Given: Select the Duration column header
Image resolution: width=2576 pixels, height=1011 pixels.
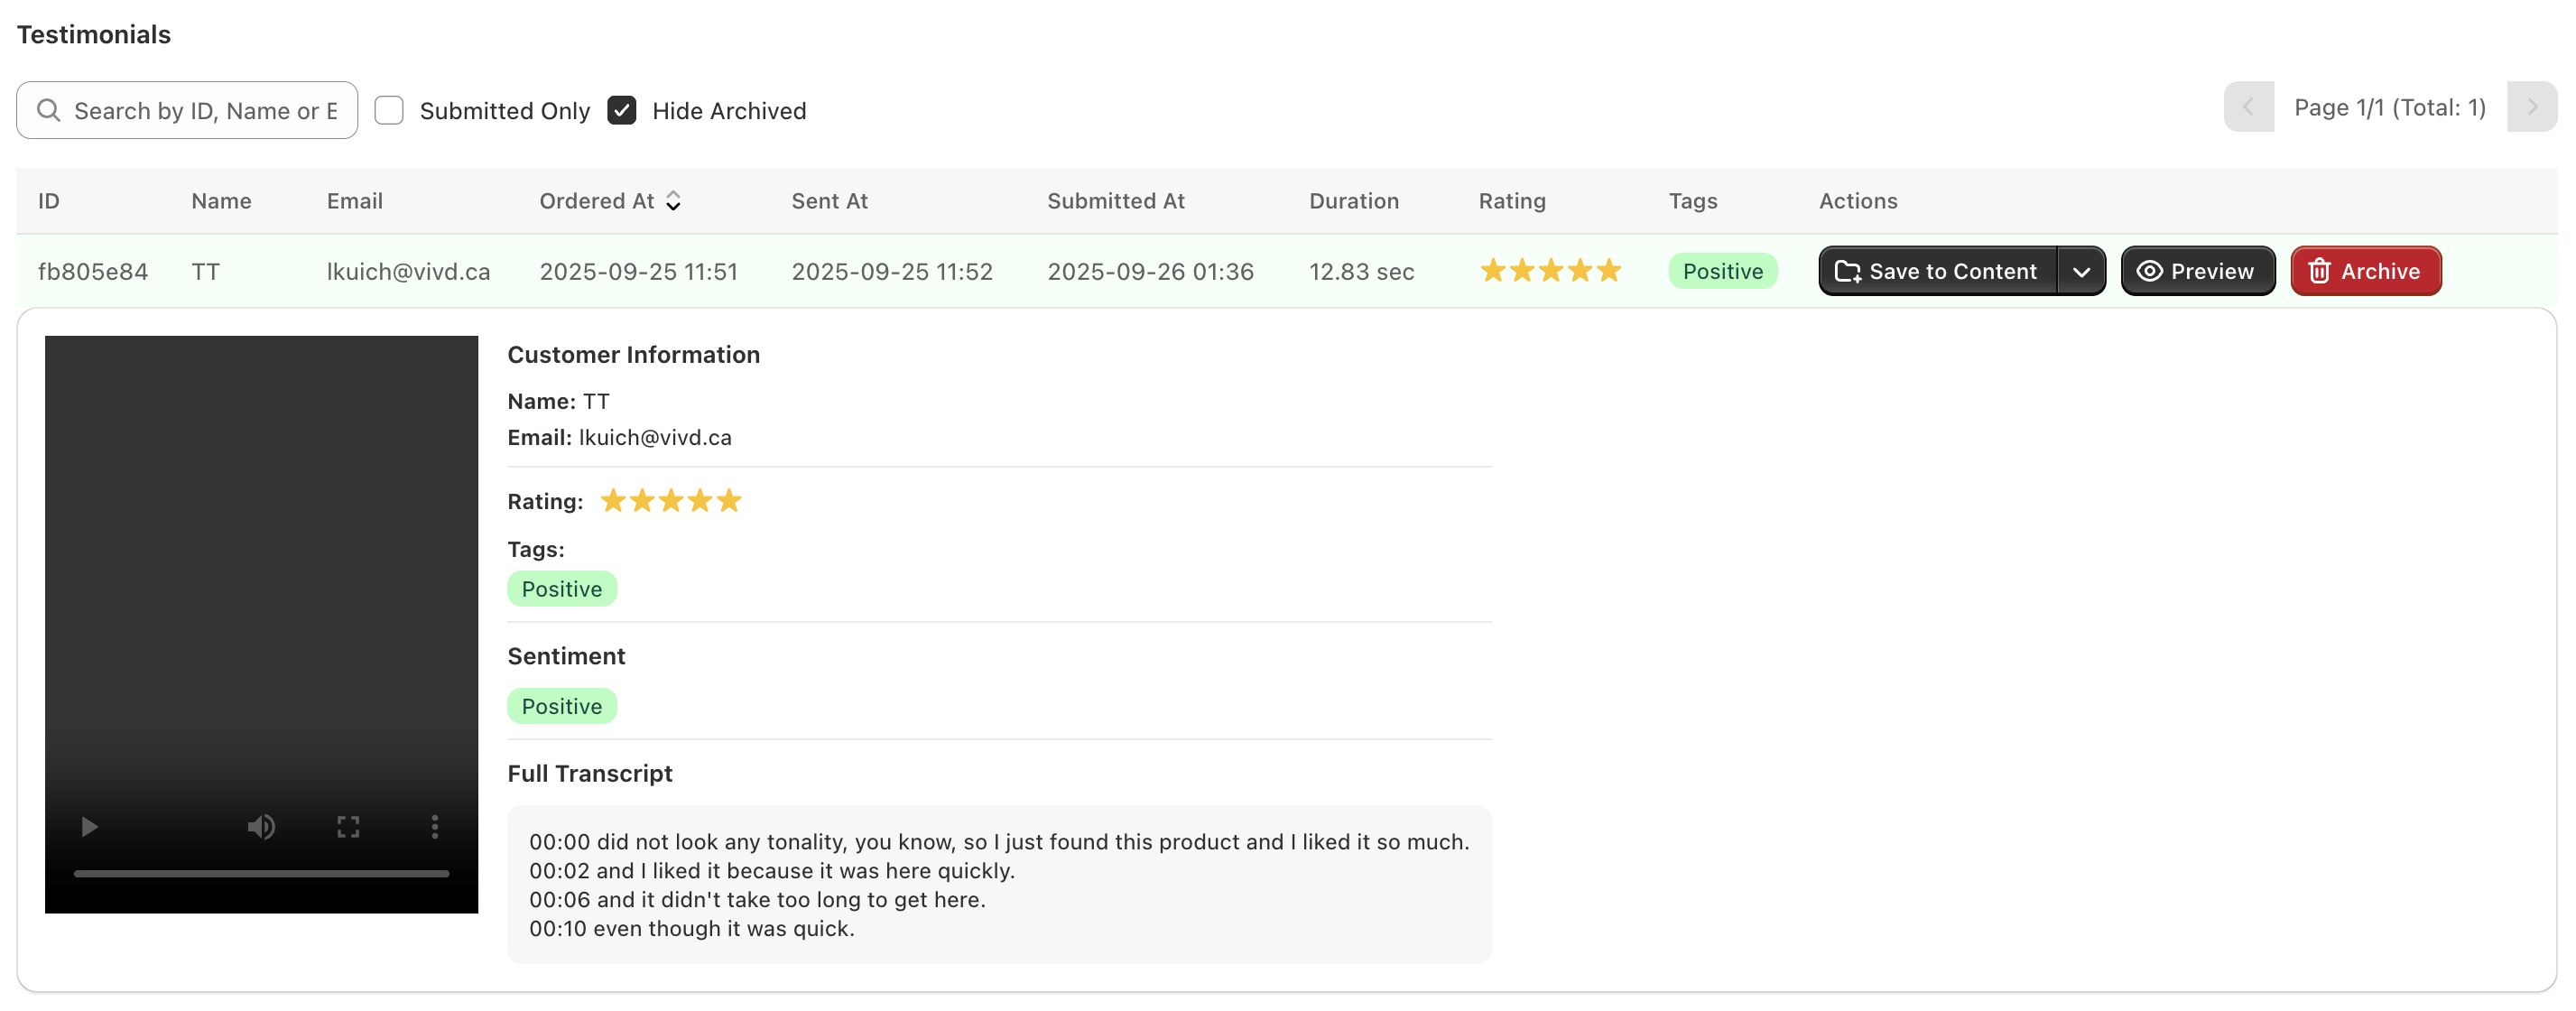Looking at the screenshot, I should tap(1354, 201).
